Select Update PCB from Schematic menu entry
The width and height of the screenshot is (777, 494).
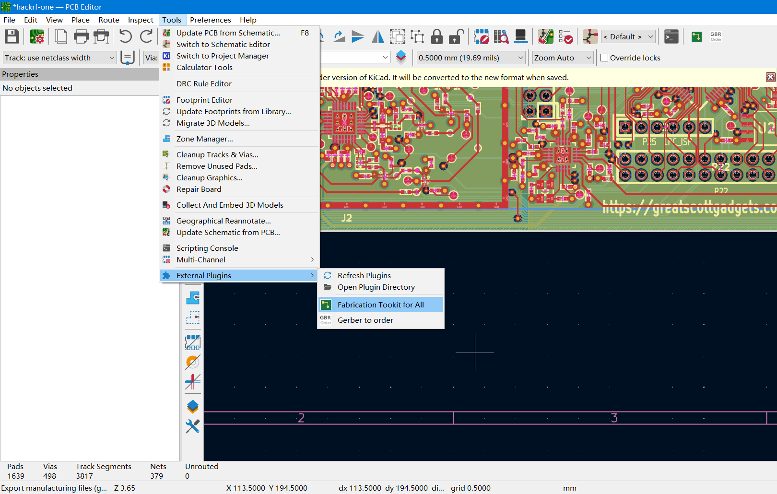click(x=240, y=33)
